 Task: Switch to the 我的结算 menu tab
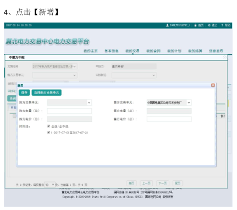click(x=195, y=51)
